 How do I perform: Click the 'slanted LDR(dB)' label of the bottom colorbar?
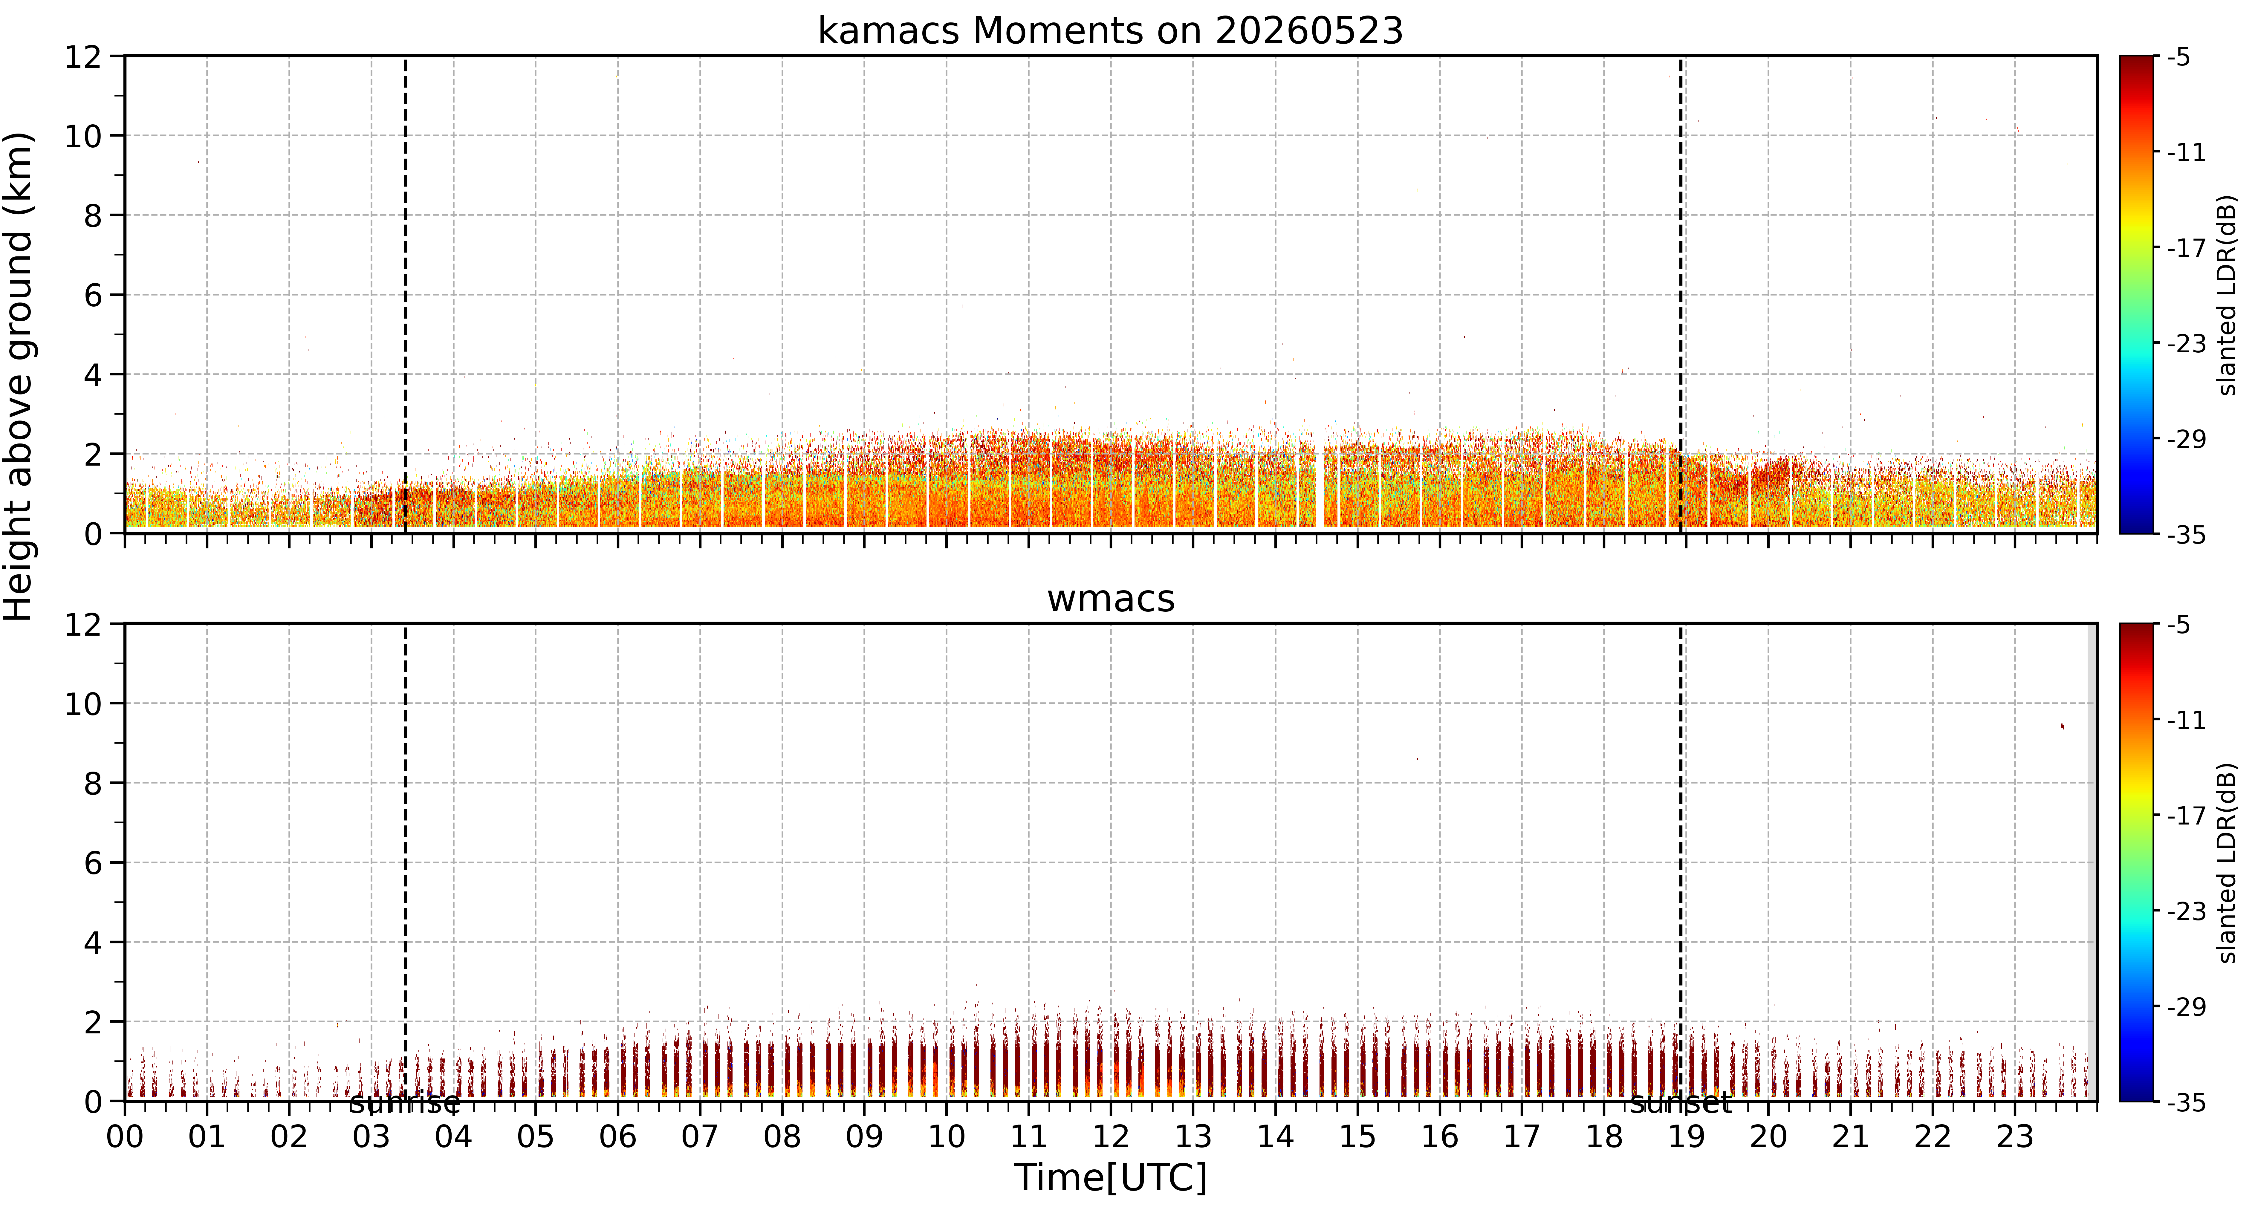tap(2227, 863)
